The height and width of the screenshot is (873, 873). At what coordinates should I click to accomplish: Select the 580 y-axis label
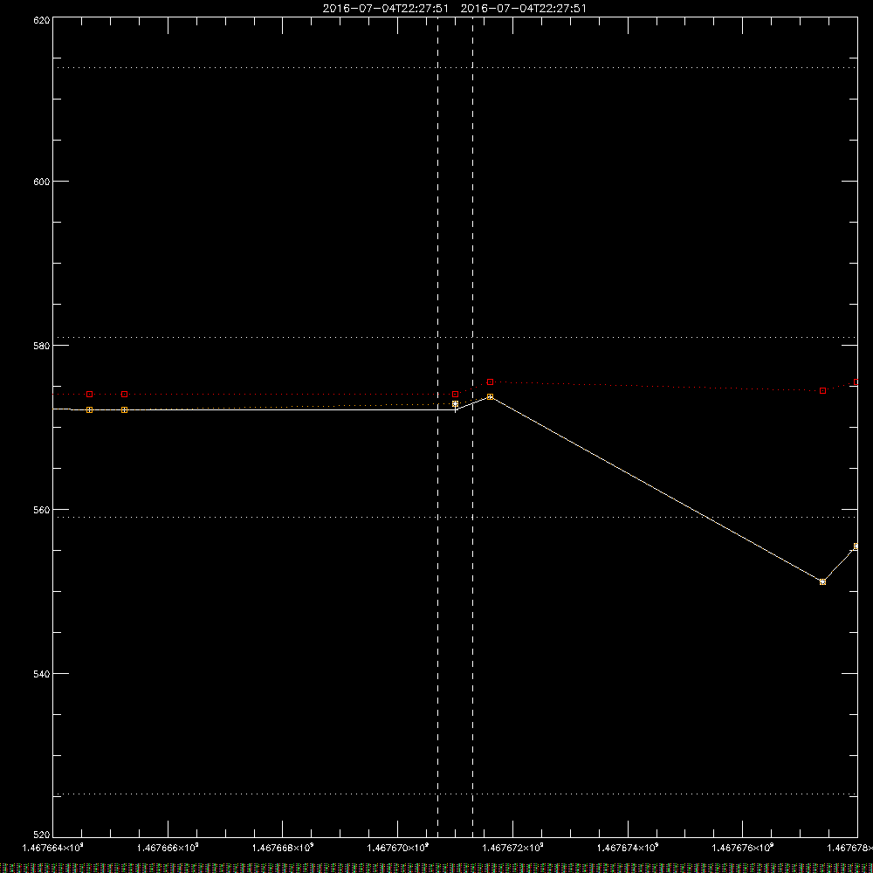coord(42,345)
